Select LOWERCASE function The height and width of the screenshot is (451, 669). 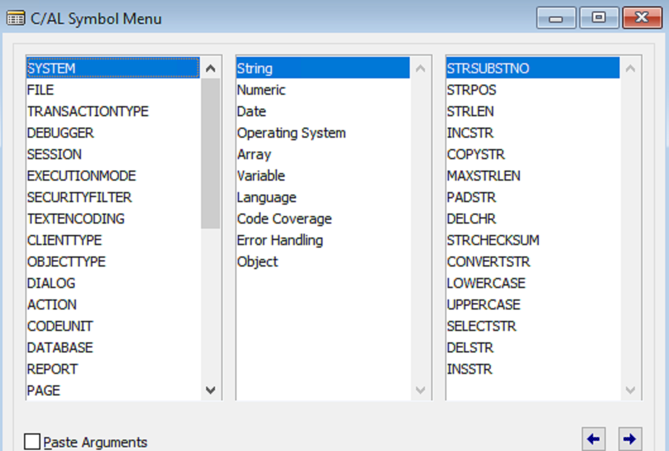point(533,283)
